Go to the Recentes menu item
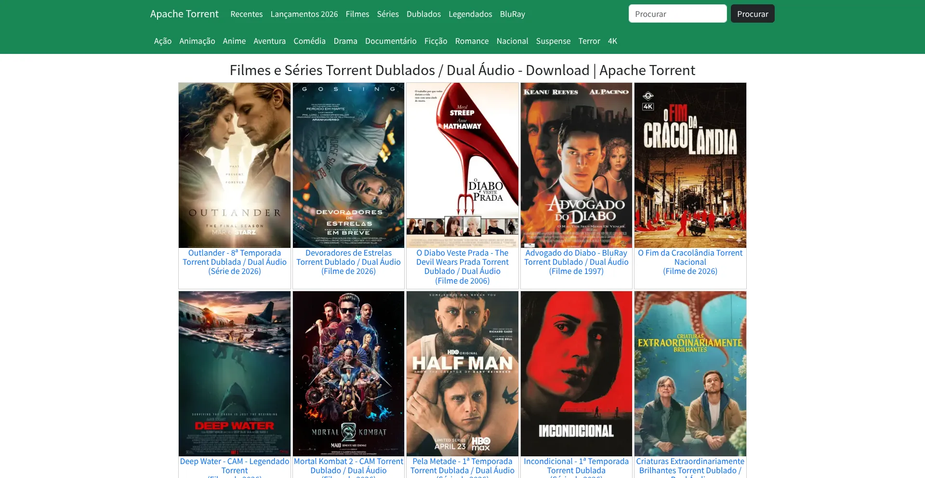This screenshot has height=478, width=925. click(x=247, y=14)
